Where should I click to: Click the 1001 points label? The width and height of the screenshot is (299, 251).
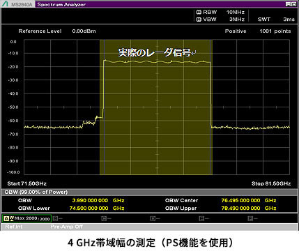pyautogui.click(x=275, y=31)
